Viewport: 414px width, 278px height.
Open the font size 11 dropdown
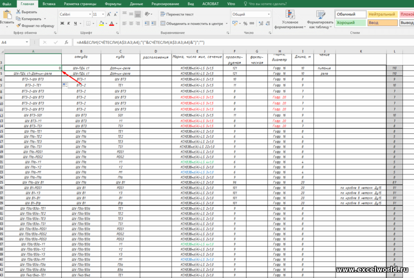click(103, 14)
